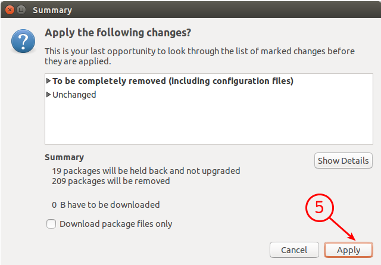Click the red circled number 5 annotation
The width and height of the screenshot is (381, 265).
point(320,207)
